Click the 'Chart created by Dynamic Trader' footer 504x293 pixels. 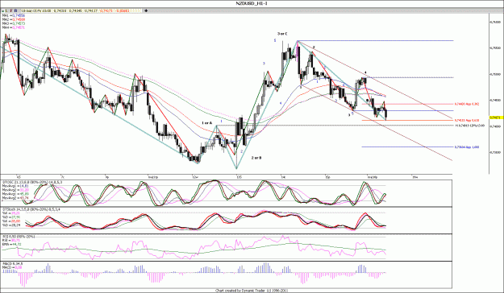(252, 291)
